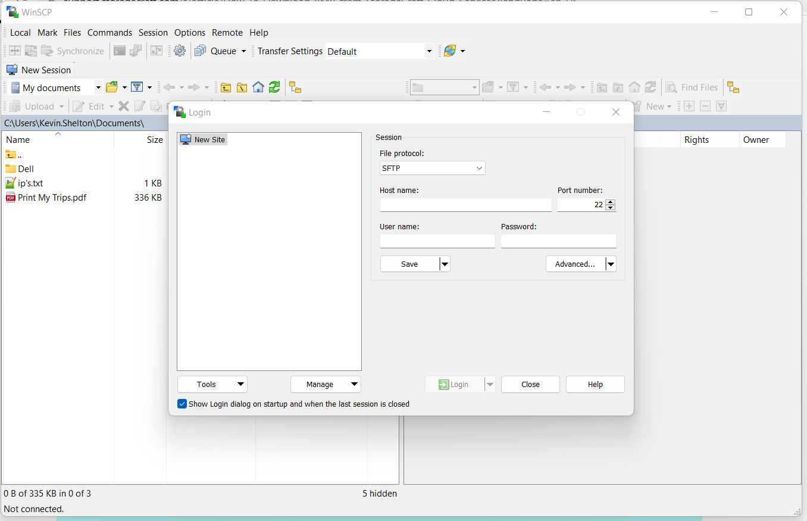Click inside the Host name field

[465, 204]
